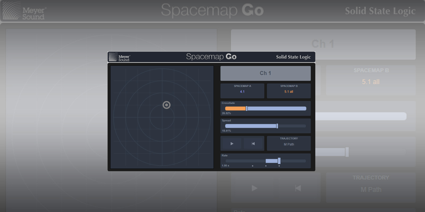This screenshot has height=212, width=425.
Task: Click the middle Rate preset marker dot
Action: click(266, 166)
